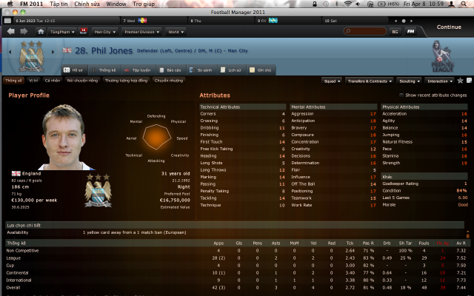The height and width of the screenshot is (296, 474).
Task: Open the Premier Division dropdown
Action: (141, 32)
